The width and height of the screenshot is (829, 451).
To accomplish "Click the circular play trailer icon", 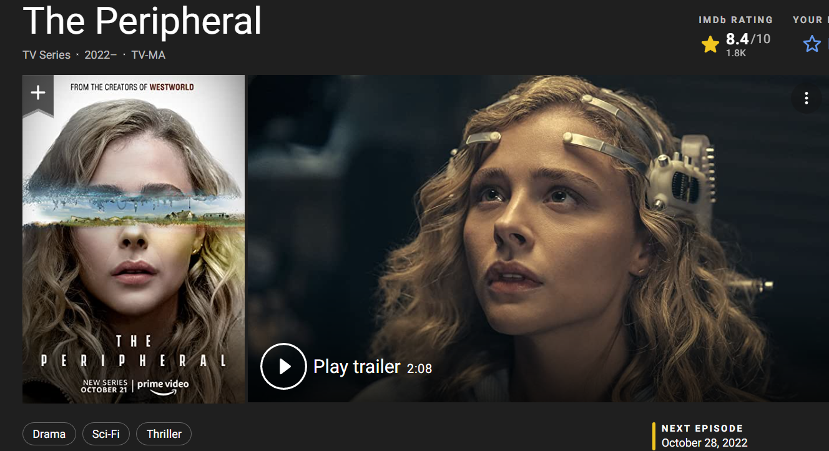I will [x=283, y=366].
